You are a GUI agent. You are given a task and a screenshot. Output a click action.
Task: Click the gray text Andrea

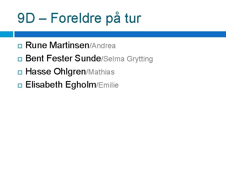point(104,46)
